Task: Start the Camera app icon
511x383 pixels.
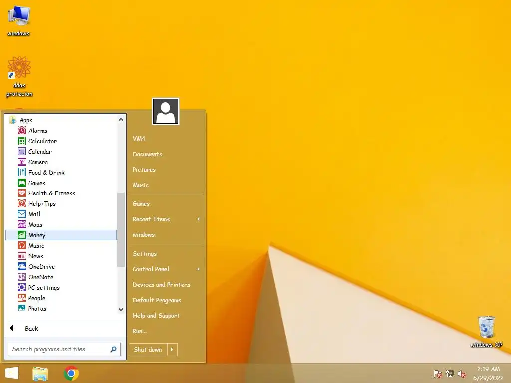Action: point(22,162)
